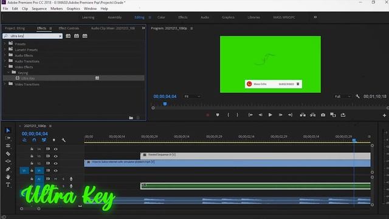389x219 pixels.
Task: Expand the Audio Effects folder
Action: coord(5,55)
